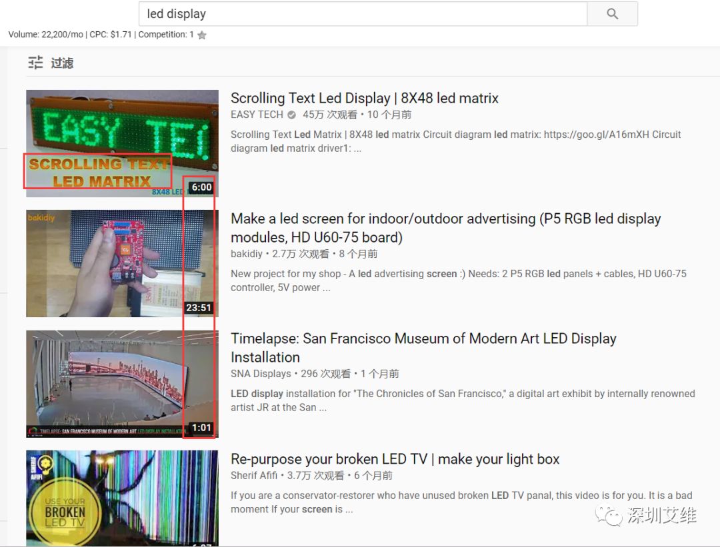
Task: Visit the EASY TECH channel
Action: (x=257, y=115)
